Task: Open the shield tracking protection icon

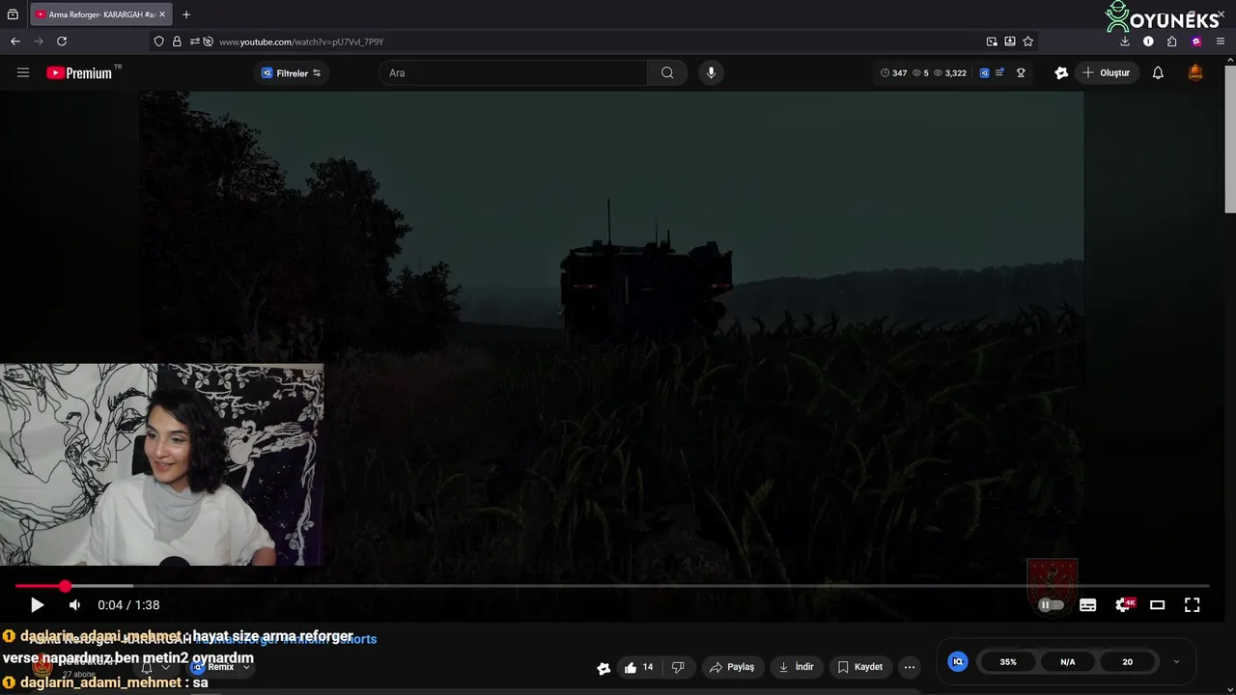Action: click(x=159, y=42)
